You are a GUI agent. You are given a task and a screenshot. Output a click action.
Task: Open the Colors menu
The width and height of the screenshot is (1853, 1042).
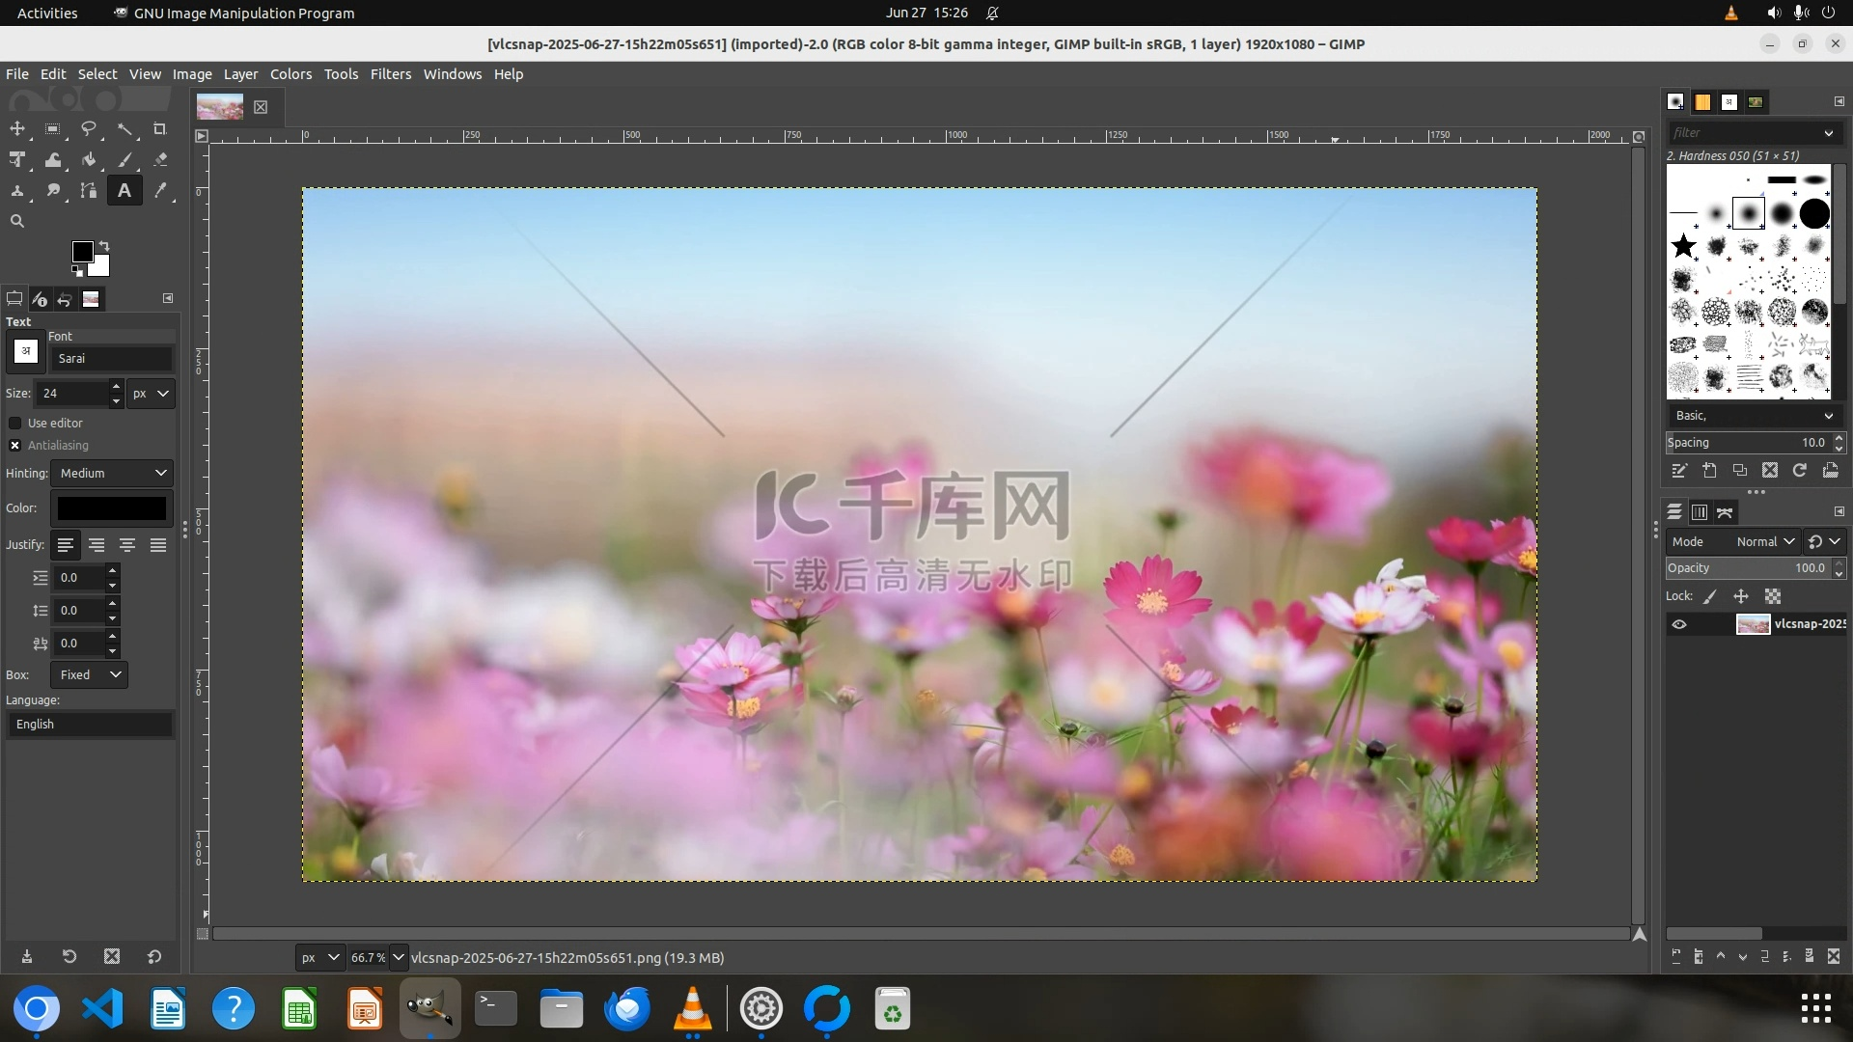[290, 74]
